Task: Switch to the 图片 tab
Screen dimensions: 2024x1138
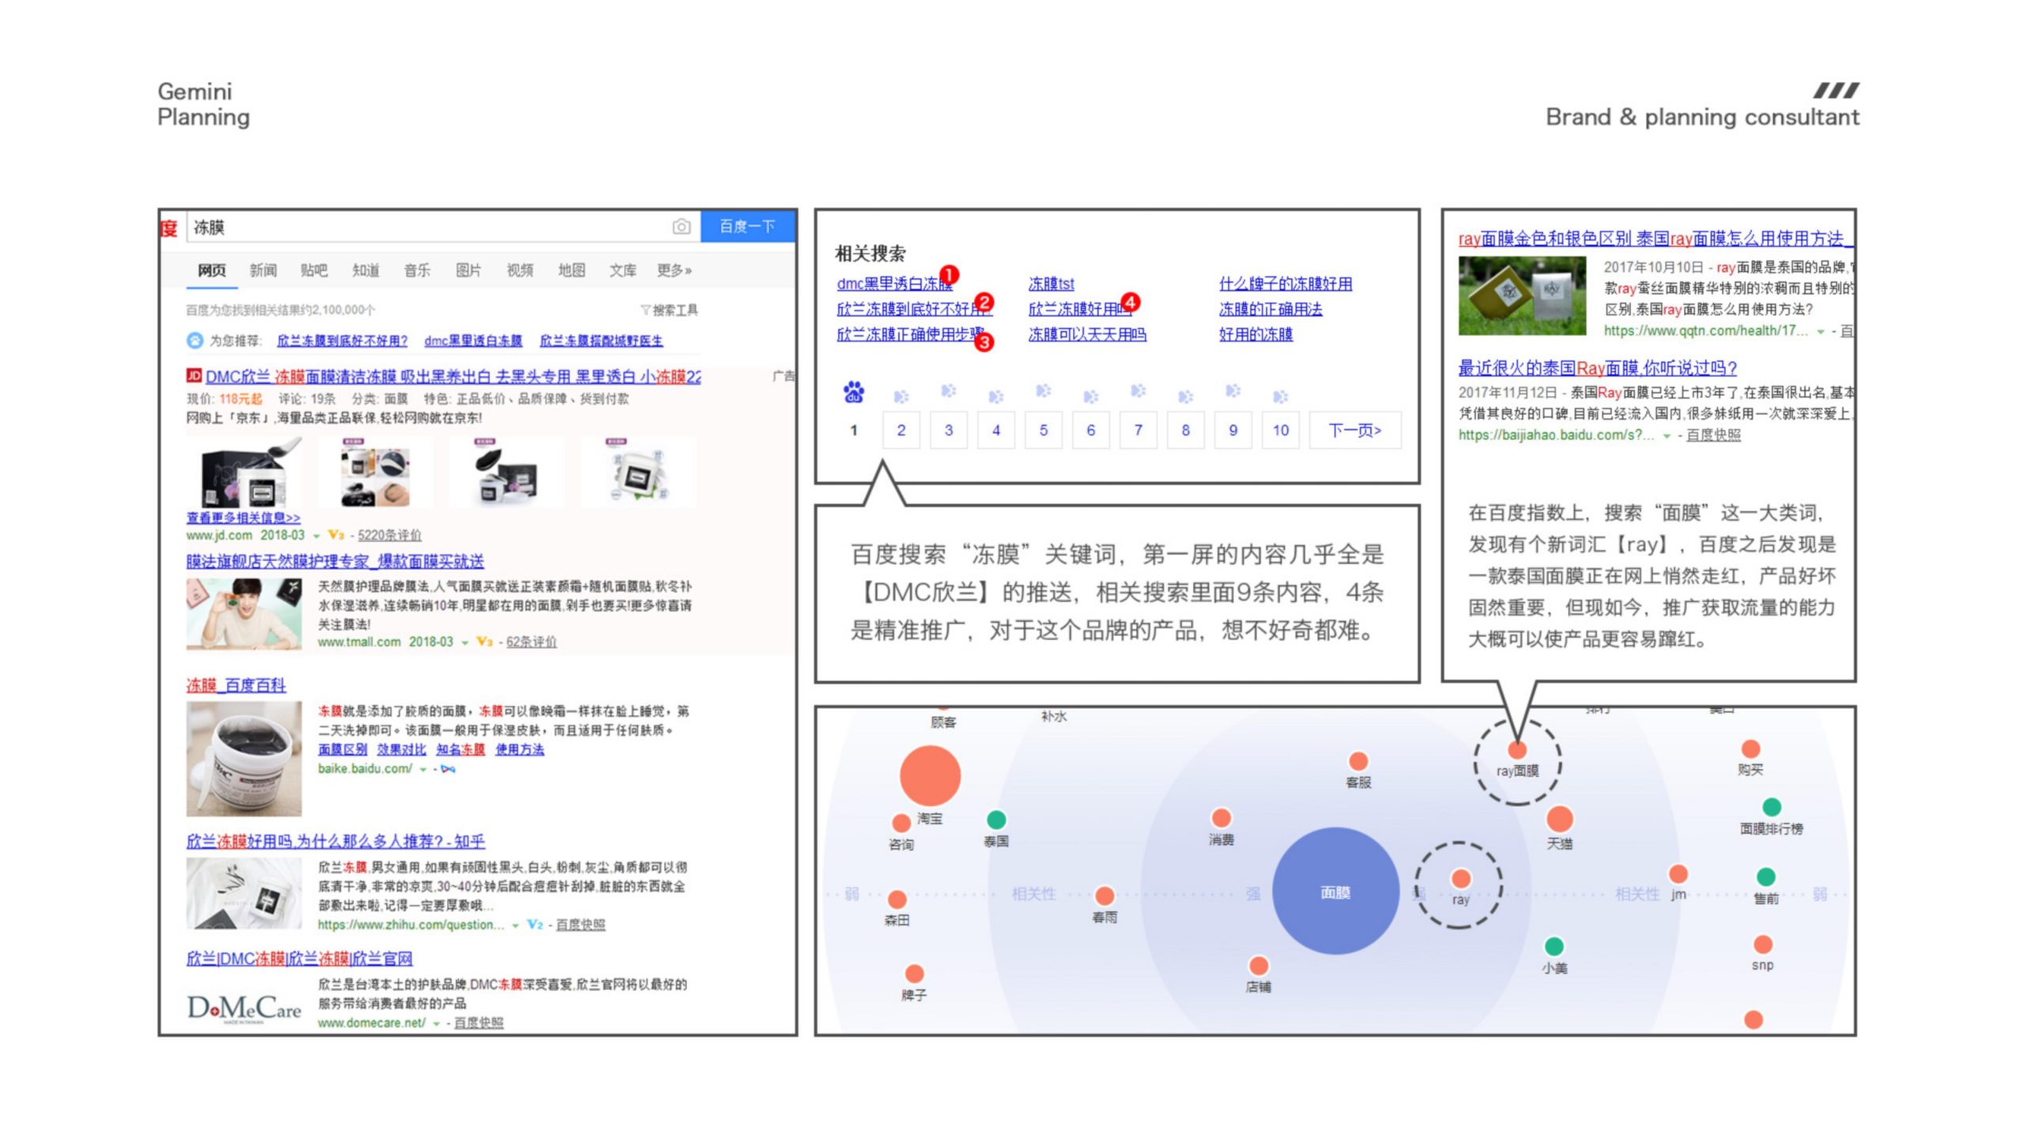Action: click(468, 270)
